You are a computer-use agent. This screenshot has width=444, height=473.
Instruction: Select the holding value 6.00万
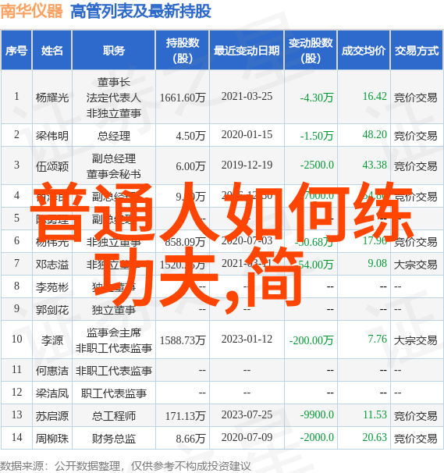[190, 166]
